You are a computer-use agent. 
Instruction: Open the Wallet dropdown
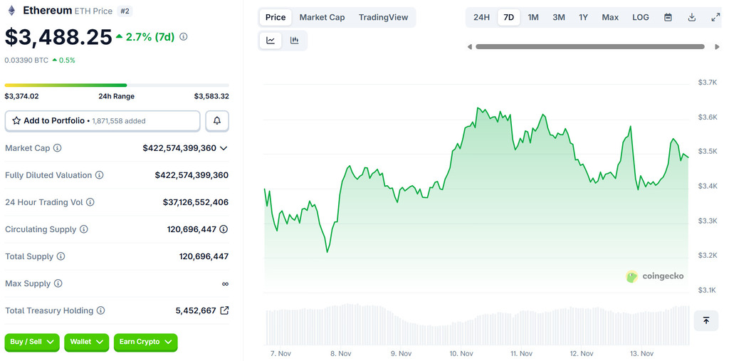coord(86,342)
